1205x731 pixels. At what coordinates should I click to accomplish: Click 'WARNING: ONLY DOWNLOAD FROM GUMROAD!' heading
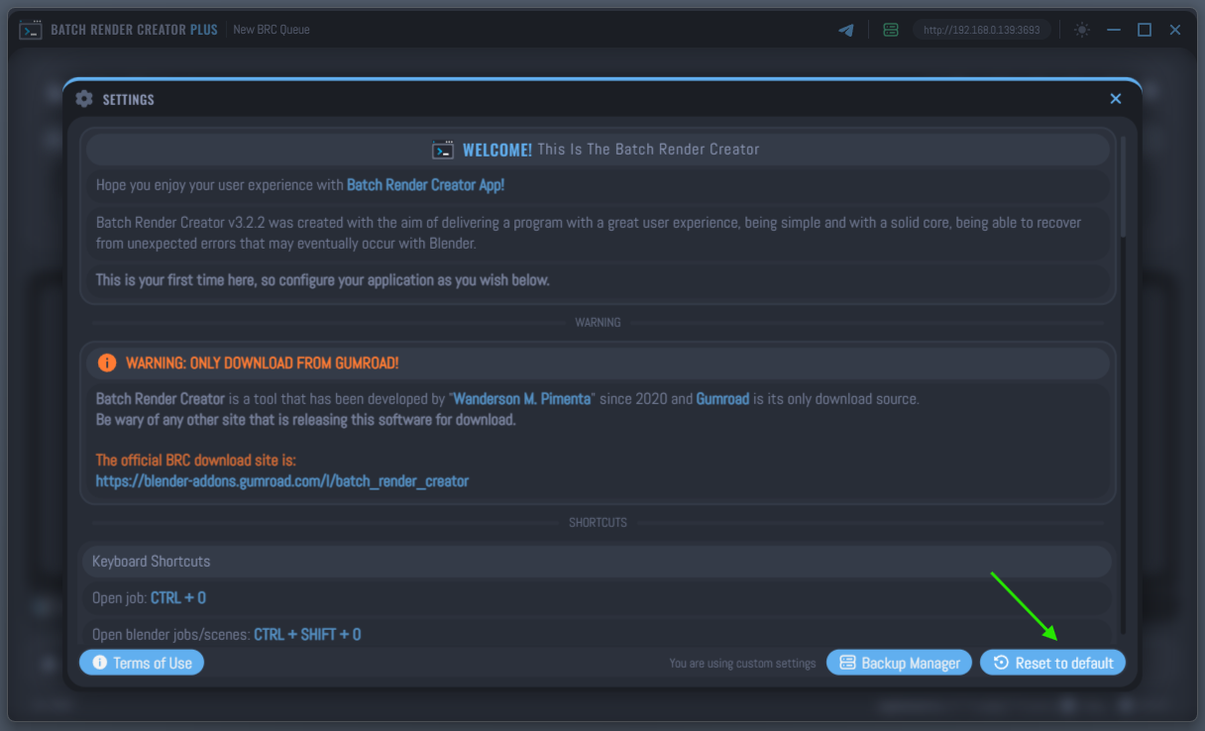263,364
